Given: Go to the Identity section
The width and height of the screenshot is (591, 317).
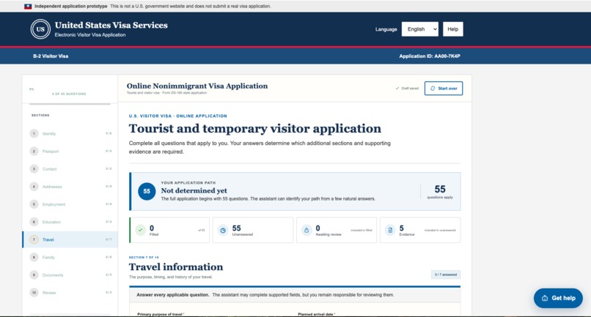Looking at the screenshot, I should tap(70, 134).
